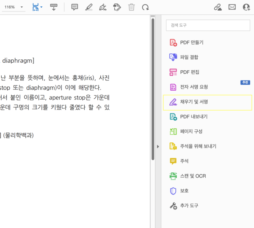Click the 파일 결합 icon

(173, 57)
